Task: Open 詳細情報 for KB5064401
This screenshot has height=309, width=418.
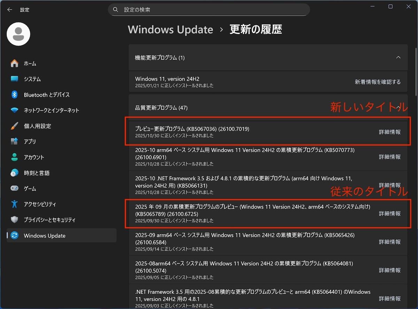Action: coord(390,299)
